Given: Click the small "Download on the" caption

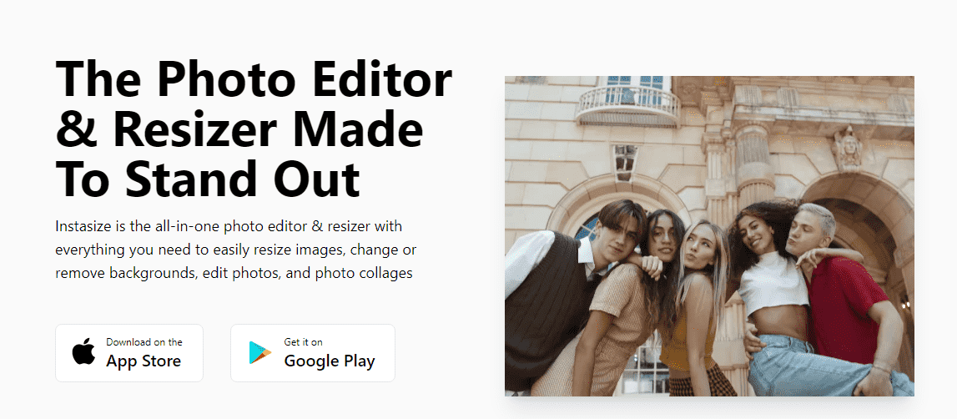Looking at the screenshot, I should pyautogui.click(x=144, y=342).
